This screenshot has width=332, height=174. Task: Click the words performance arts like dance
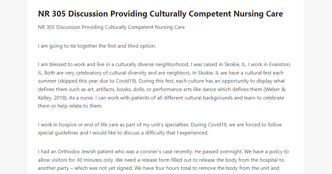[183, 89]
